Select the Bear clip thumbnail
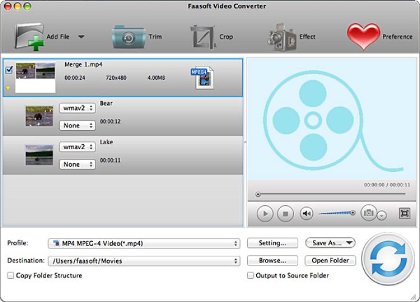Screen dimensions: 420x302 (40, 116)
